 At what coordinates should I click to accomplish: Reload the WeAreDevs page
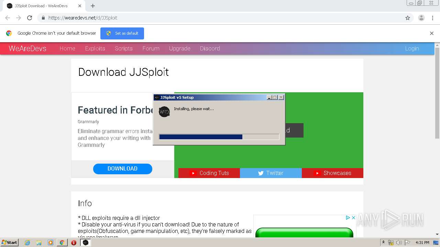[x=30, y=18]
